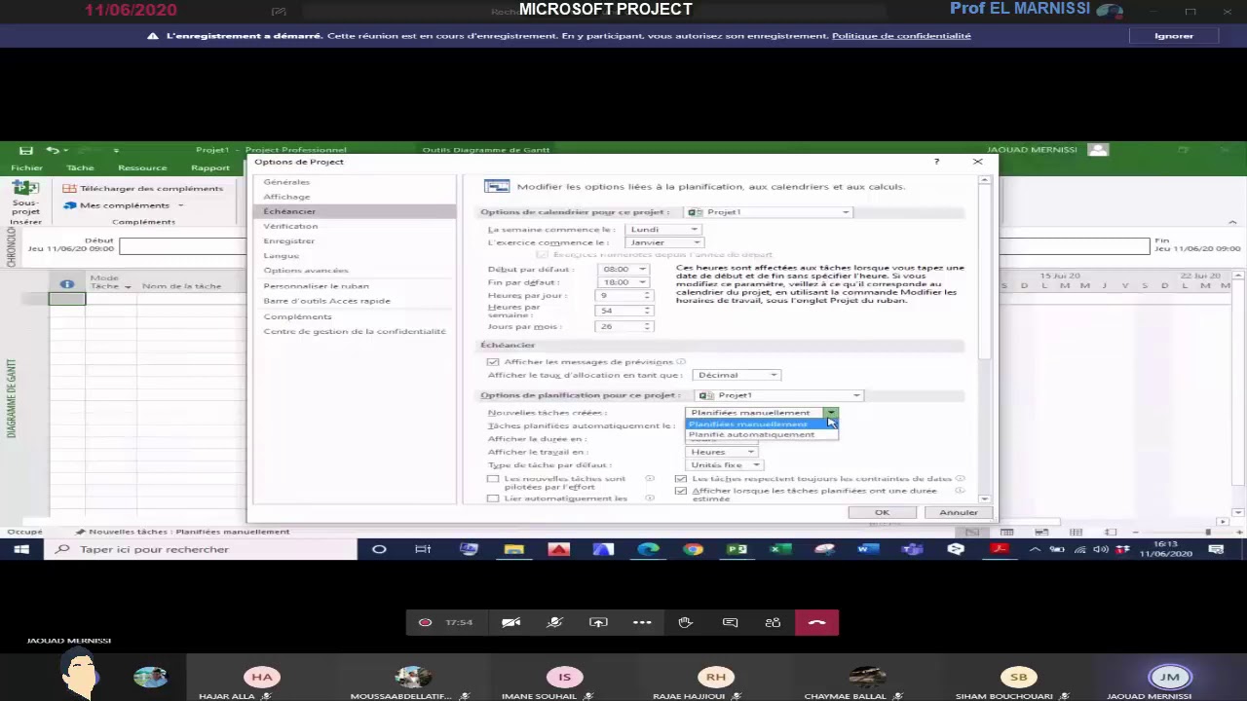Undo via quick access toolbar arrow
The width and height of the screenshot is (1247, 701).
[x=52, y=150]
